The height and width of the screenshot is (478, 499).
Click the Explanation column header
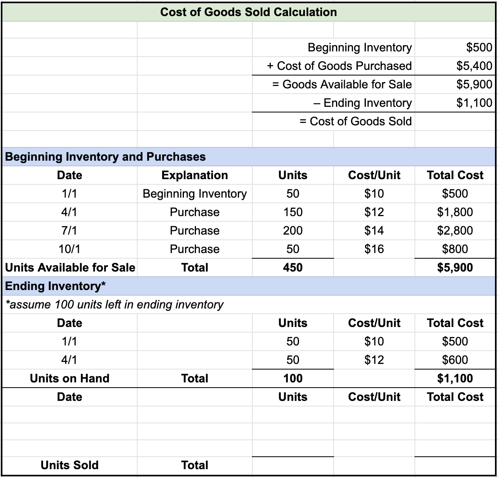tap(194, 175)
